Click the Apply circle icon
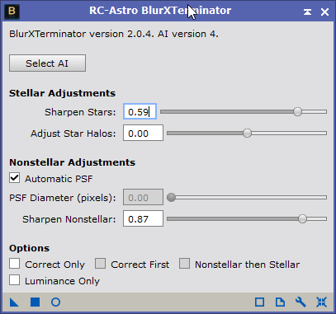336x314 pixels. coord(55,302)
